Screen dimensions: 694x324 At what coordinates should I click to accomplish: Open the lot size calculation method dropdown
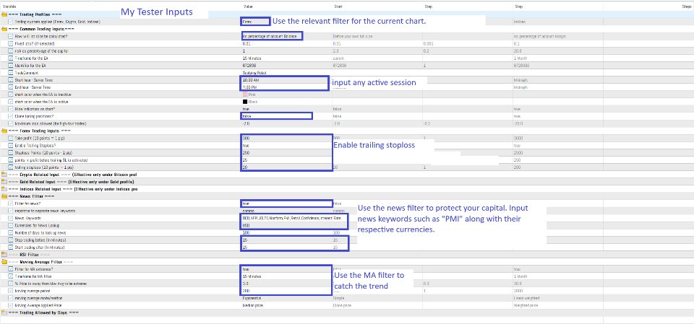click(x=269, y=35)
